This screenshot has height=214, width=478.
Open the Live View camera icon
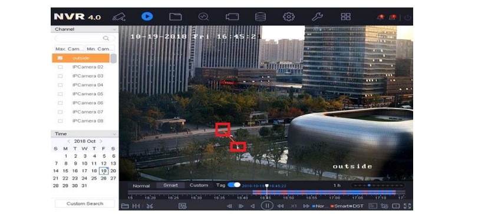(119, 16)
